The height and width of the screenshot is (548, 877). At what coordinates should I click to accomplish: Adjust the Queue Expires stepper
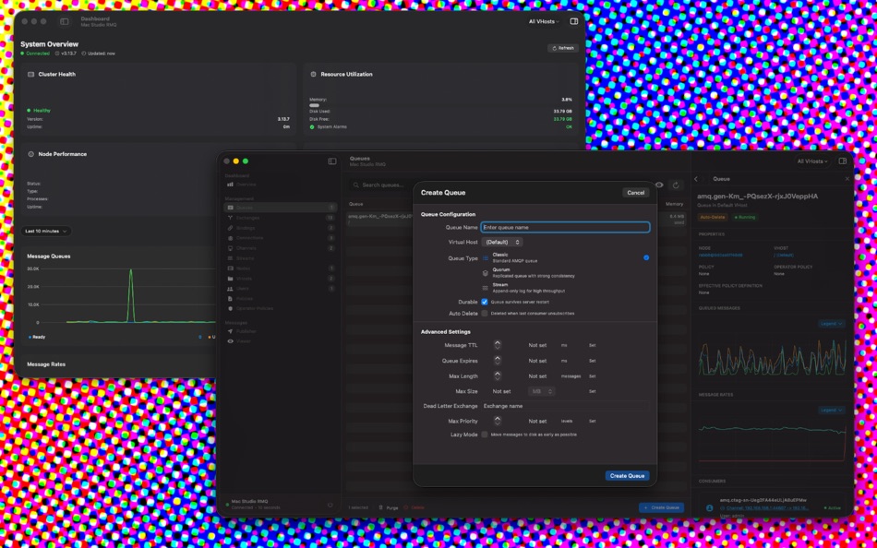(498, 361)
